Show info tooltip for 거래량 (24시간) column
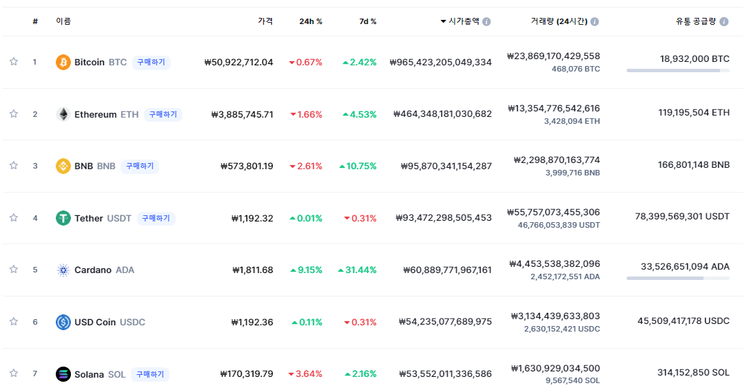 tap(595, 22)
